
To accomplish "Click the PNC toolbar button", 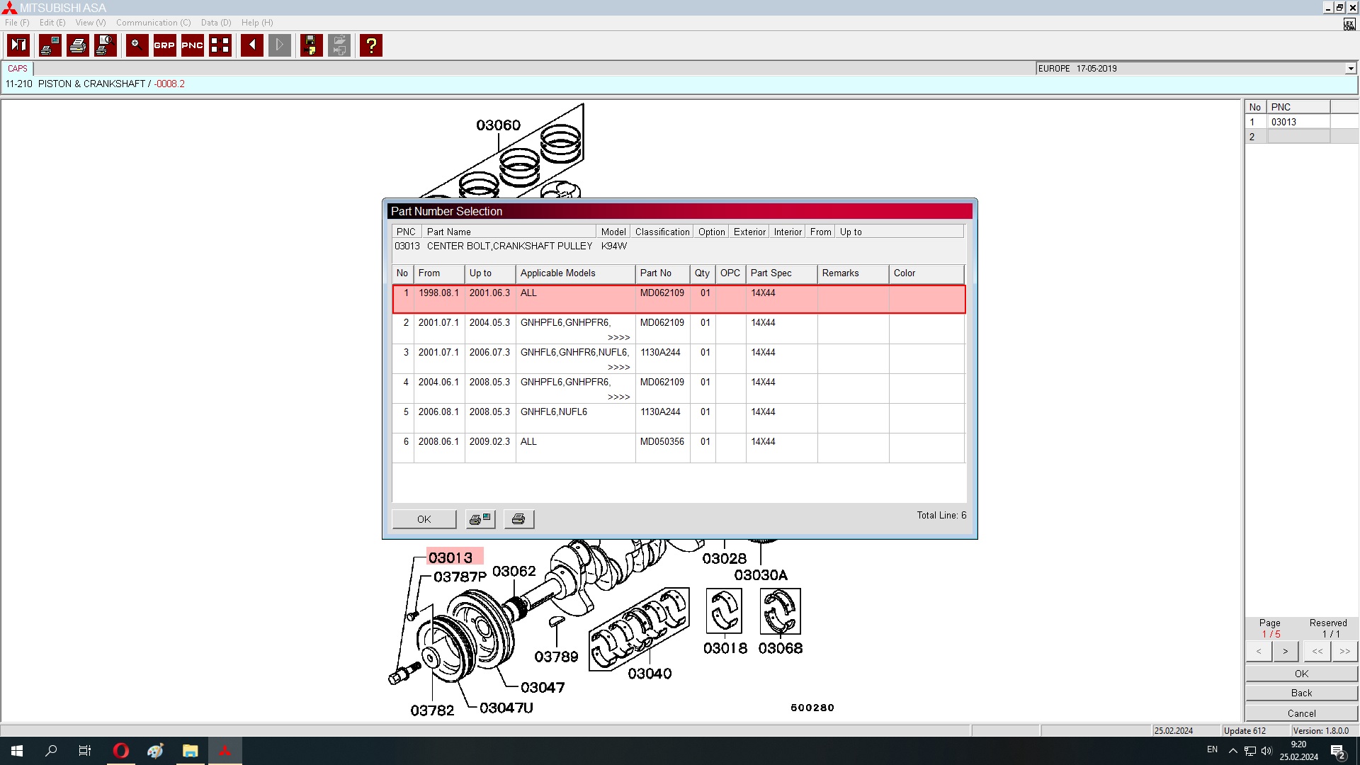I will point(192,45).
